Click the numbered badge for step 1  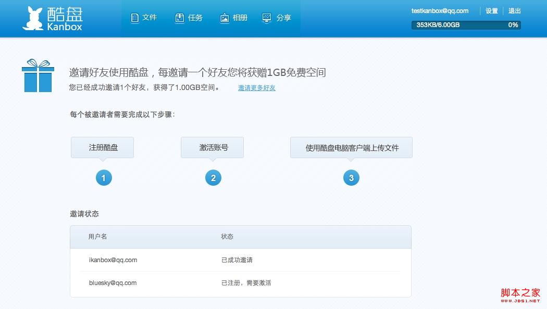pyautogui.click(x=104, y=177)
